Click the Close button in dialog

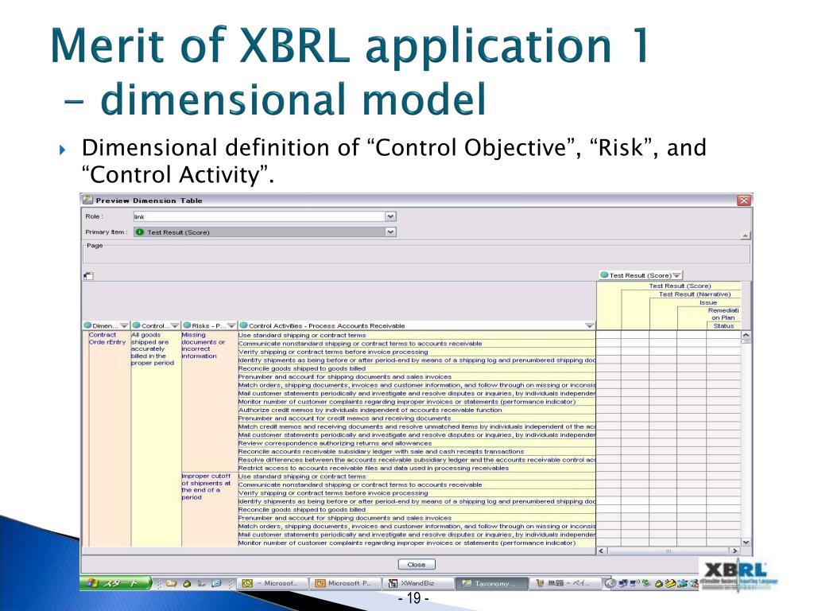tap(417, 564)
